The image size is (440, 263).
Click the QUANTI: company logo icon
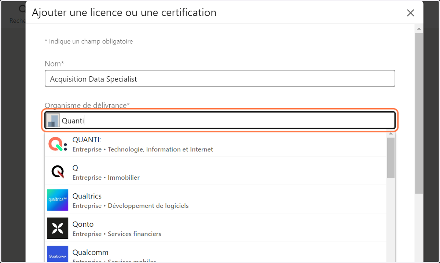click(x=58, y=144)
